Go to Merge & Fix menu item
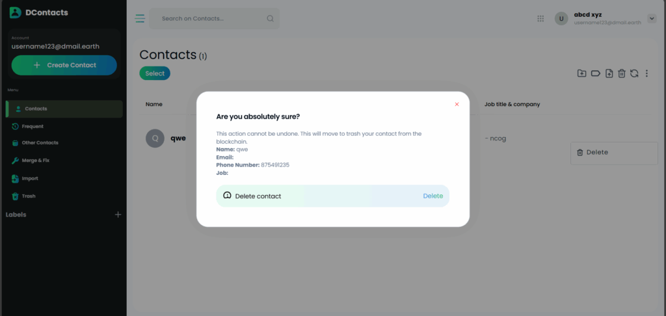666x316 pixels. pyautogui.click(x=36, y=160)
